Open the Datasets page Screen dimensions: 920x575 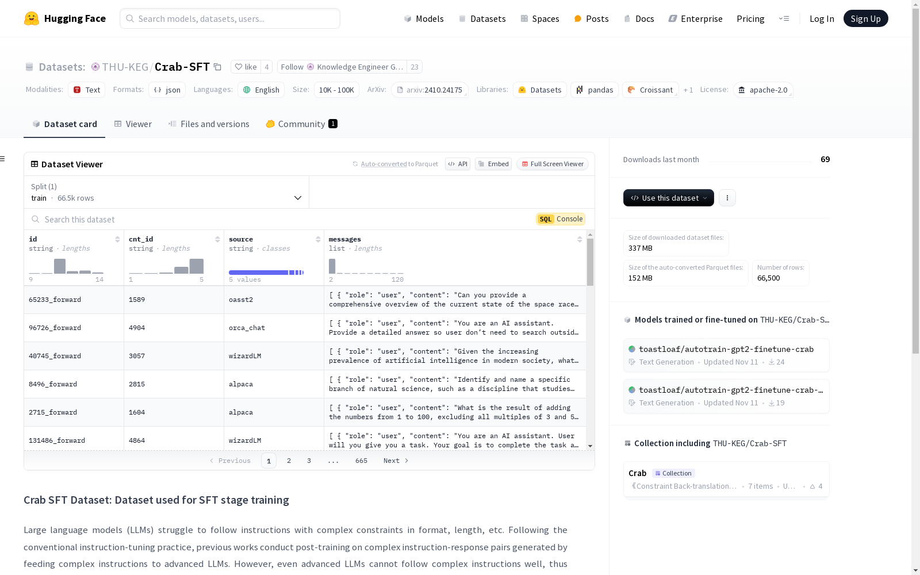pyautogui.click(x=482, y=18)
